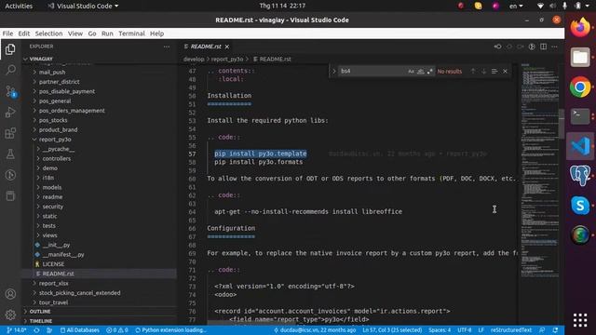Change encoding via UTF-8 indicator
The width and height of the screenshot is (596, 335).
[464, 330]
